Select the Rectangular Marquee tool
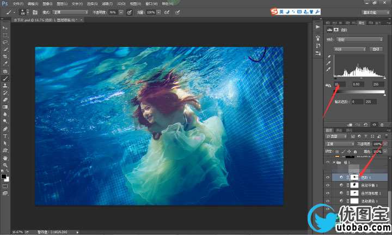392x235 pixels. pos(5,35)
